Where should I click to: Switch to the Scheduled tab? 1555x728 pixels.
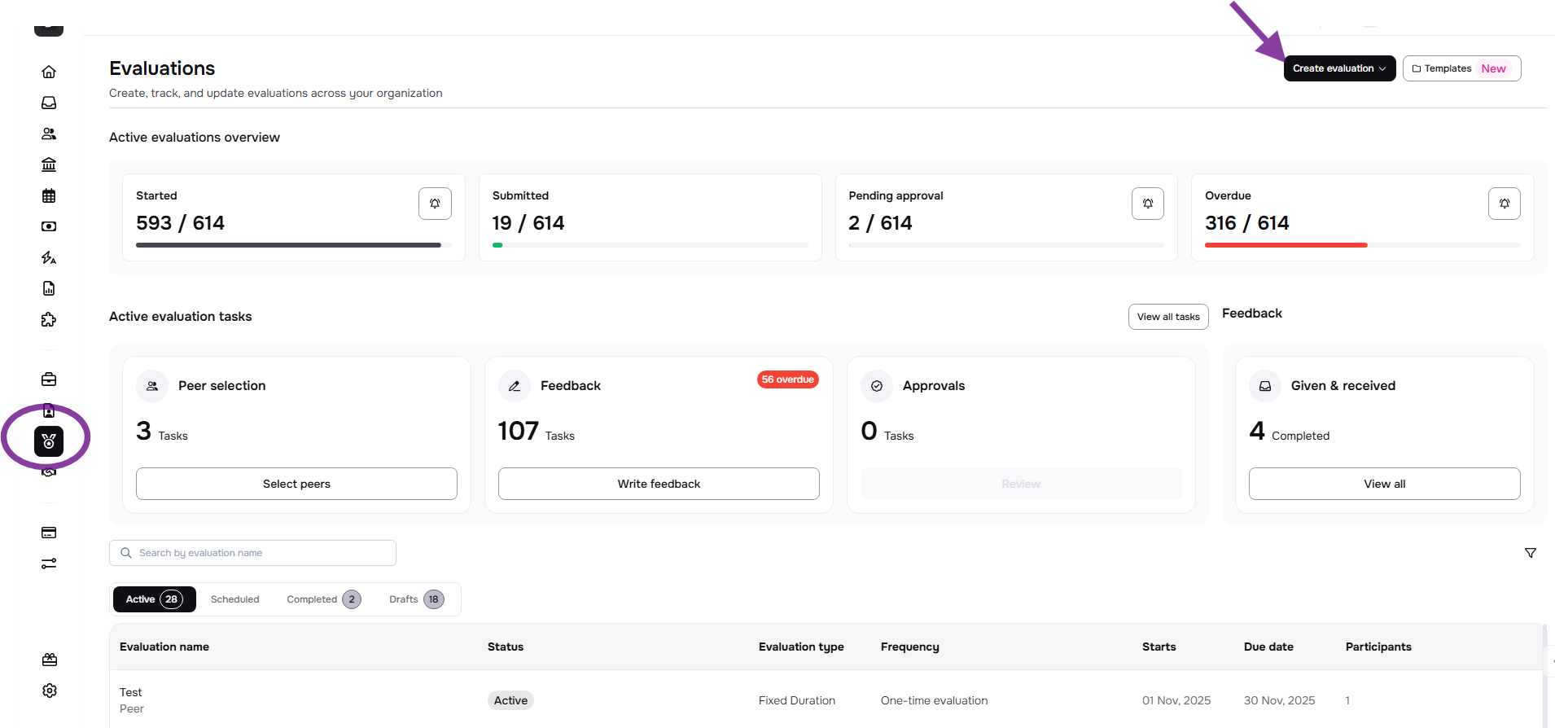coord(234,599)
